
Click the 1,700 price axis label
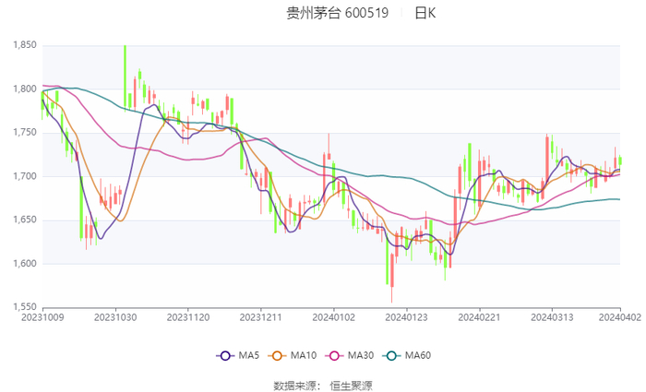point(23,176)
